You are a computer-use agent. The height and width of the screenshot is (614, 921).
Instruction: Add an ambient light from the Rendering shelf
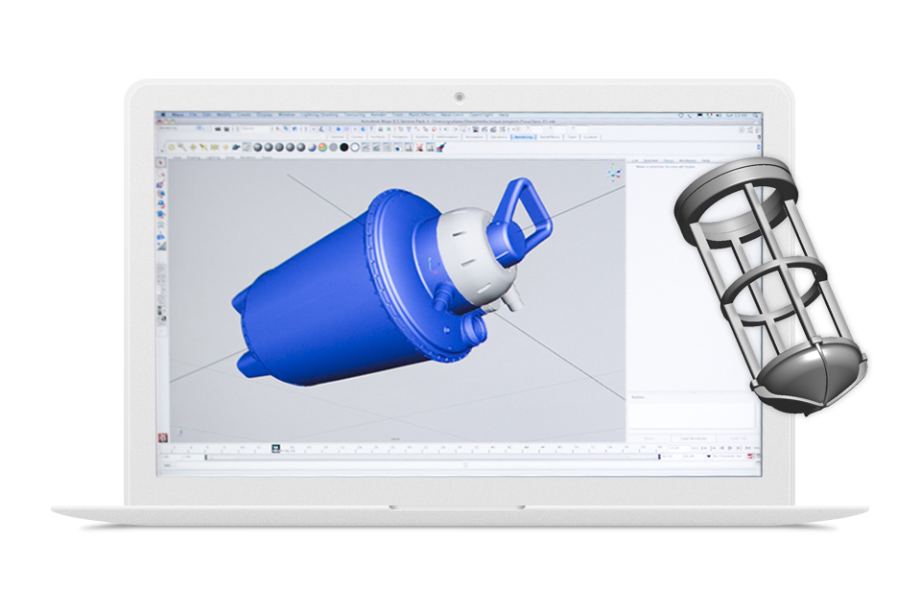point(172,147)
